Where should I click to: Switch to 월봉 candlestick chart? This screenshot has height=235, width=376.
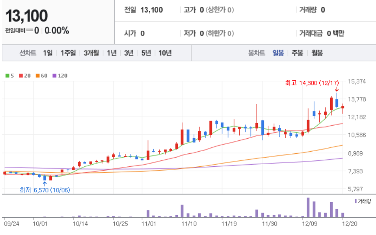(317, 53)
